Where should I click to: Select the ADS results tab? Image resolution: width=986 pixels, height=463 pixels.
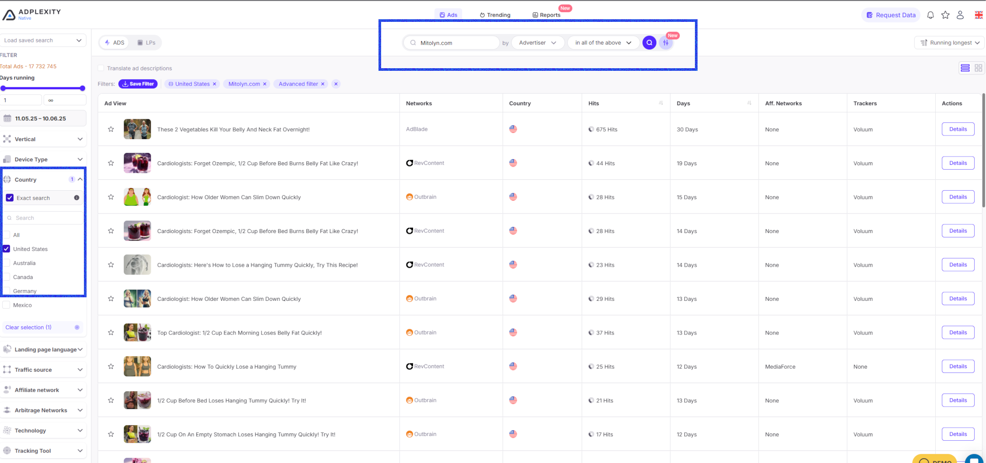(115, 42)
